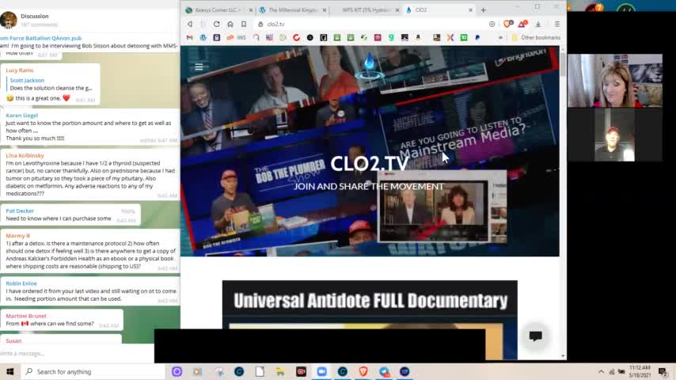Open chat bubble widget on page
Image resolution: width=676 pixels, height=380 pixels.
pyautogui.click(x=535, y=336)
